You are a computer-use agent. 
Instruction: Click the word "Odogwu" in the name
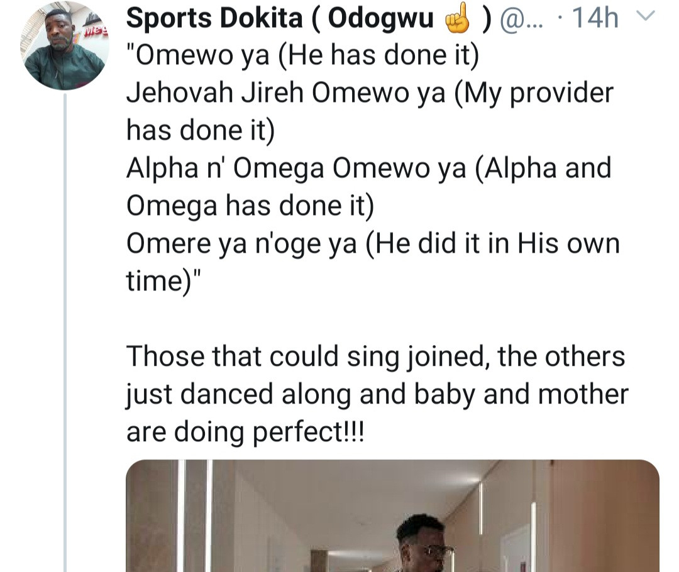tap(382, 19)
